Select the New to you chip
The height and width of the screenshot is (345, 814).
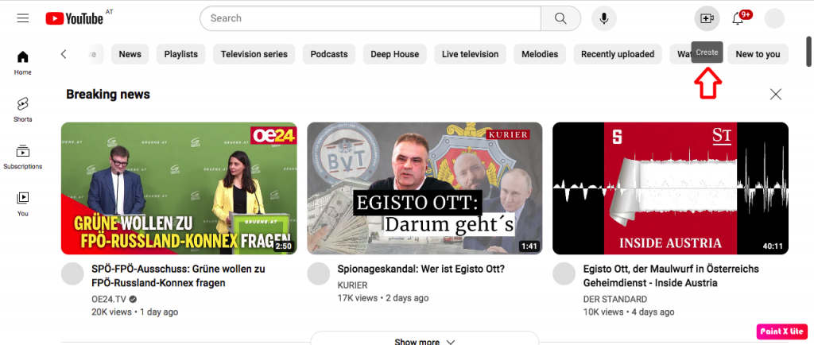[758, 54]
